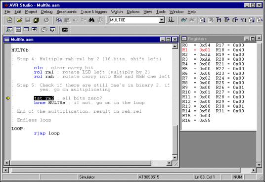Open the Window menu
The height and width of the screenshot is (182, 265).
[x=177, y=12]
